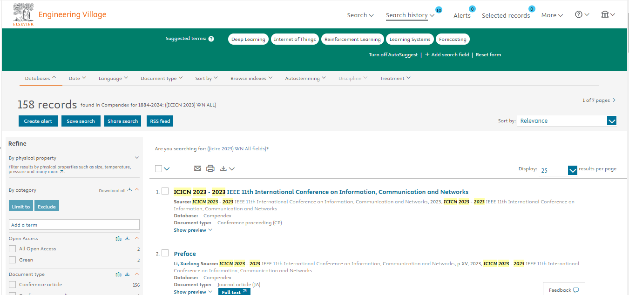
Task: Tick the select-all records checkbox
Action: 158,169
